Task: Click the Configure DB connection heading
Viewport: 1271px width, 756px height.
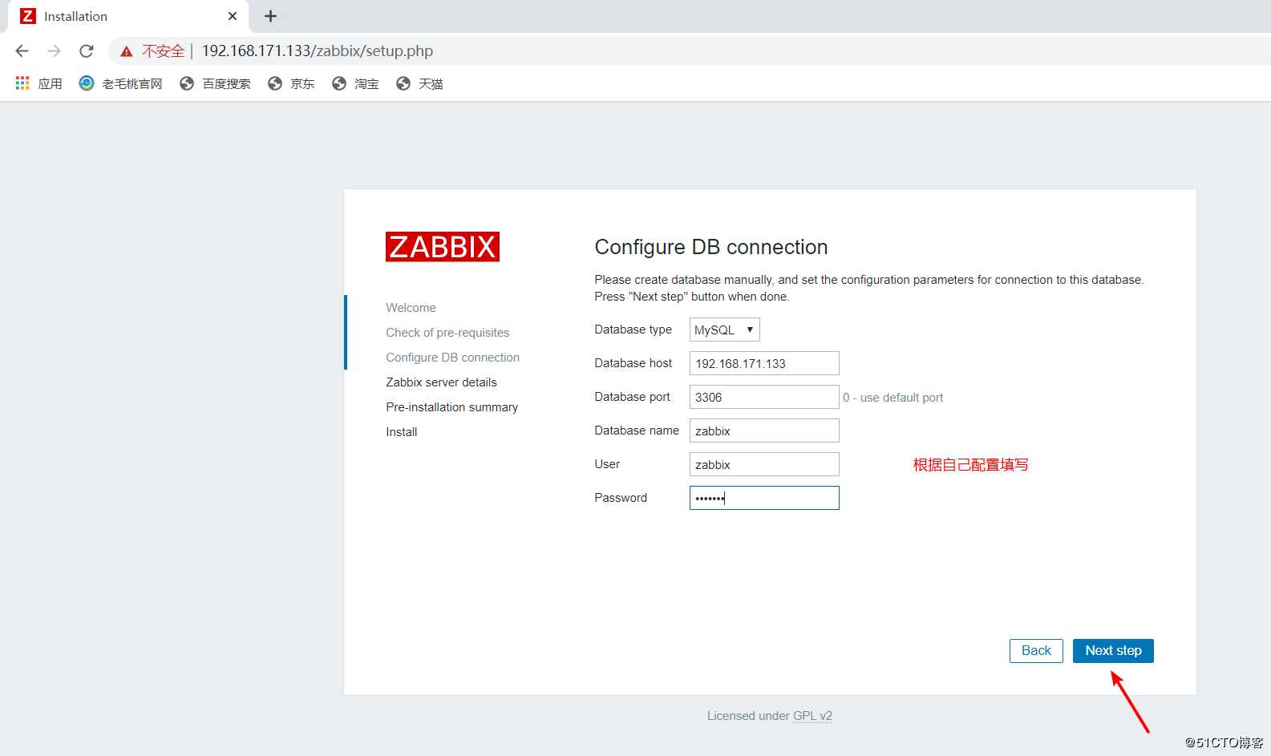Action: click(x=711, y=247)
